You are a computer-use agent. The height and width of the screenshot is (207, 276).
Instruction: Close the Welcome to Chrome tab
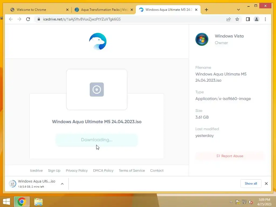coord(67,10)
